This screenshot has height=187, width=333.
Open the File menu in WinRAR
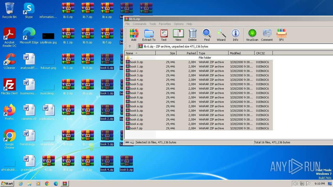coord(127,24)
